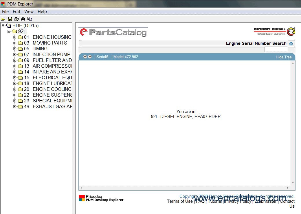Click the content pane scroll up arrow

click(x=293, y=63)
